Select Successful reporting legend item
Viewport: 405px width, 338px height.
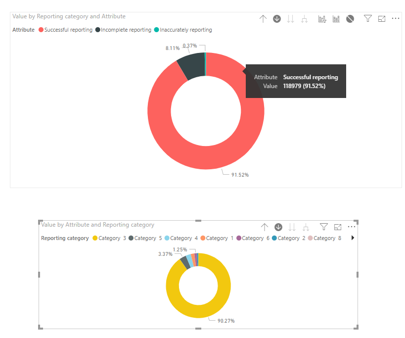pos(65,30)
